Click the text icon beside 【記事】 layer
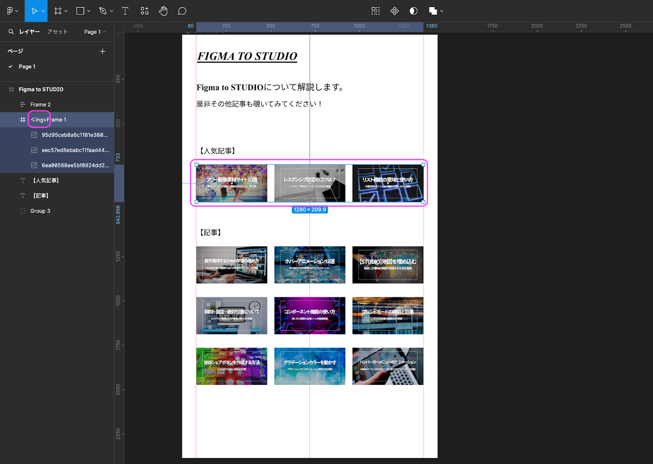This screenshot has width=653, height=464. click(x=23, y=195)
